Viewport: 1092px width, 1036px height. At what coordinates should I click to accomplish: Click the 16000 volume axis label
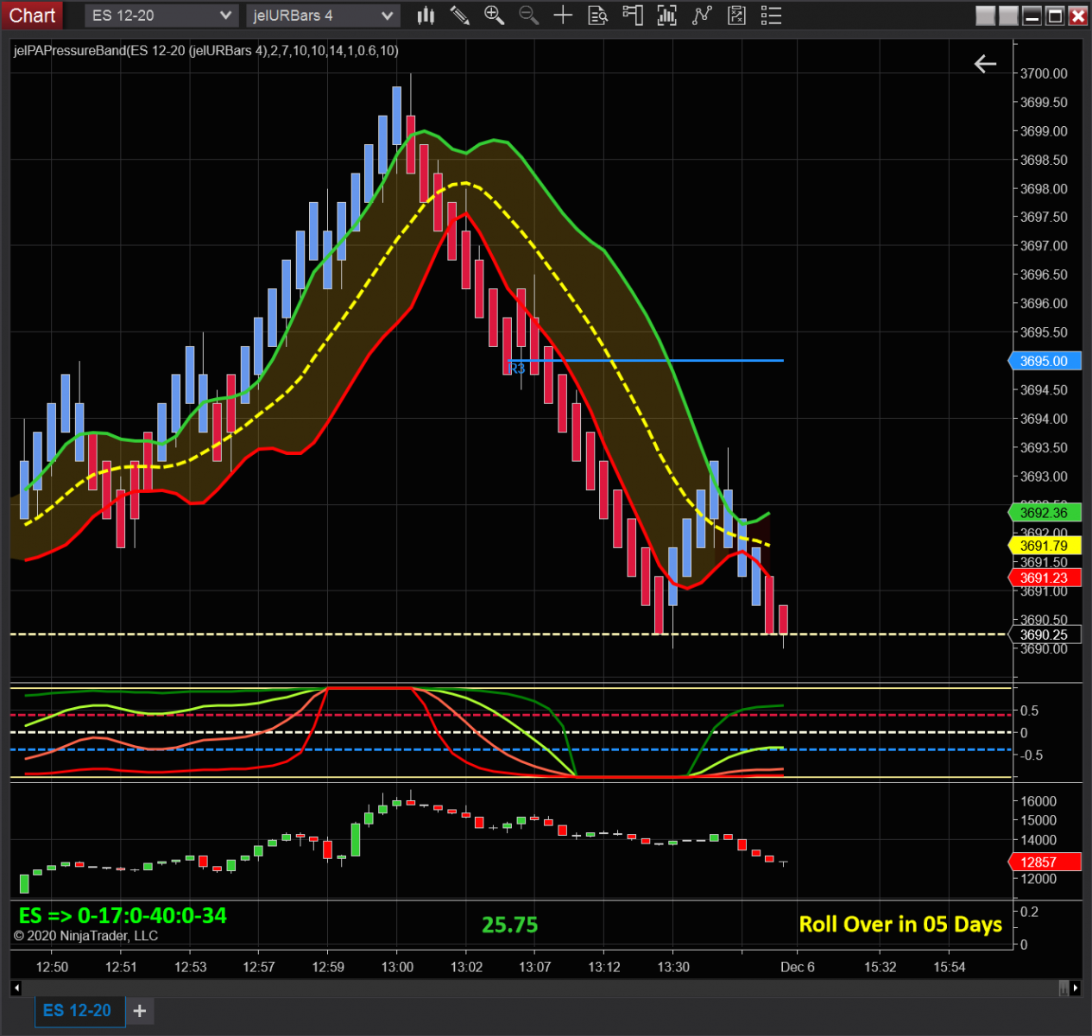(1038, 801)
